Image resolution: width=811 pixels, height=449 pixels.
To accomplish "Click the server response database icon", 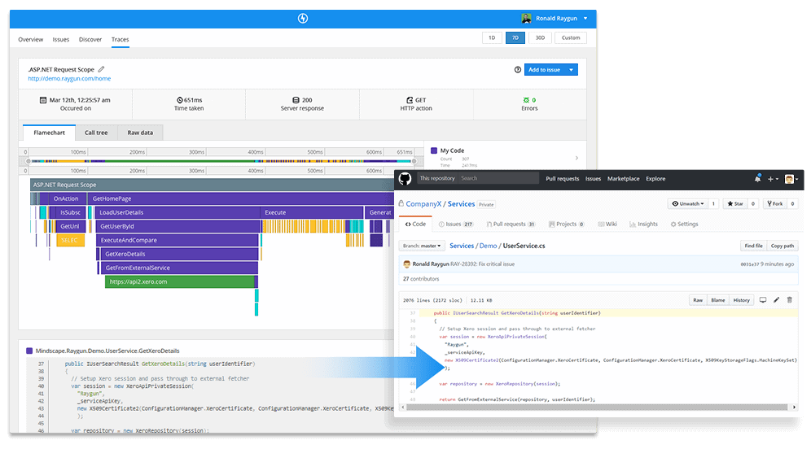I will coord(296,100).
